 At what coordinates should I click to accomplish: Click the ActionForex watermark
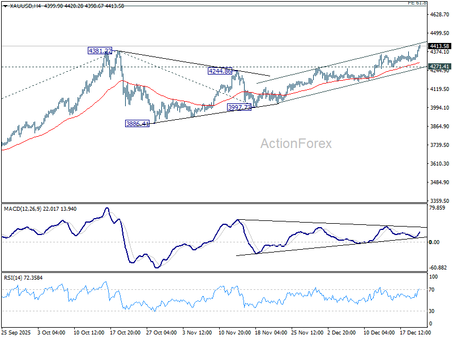296,144
